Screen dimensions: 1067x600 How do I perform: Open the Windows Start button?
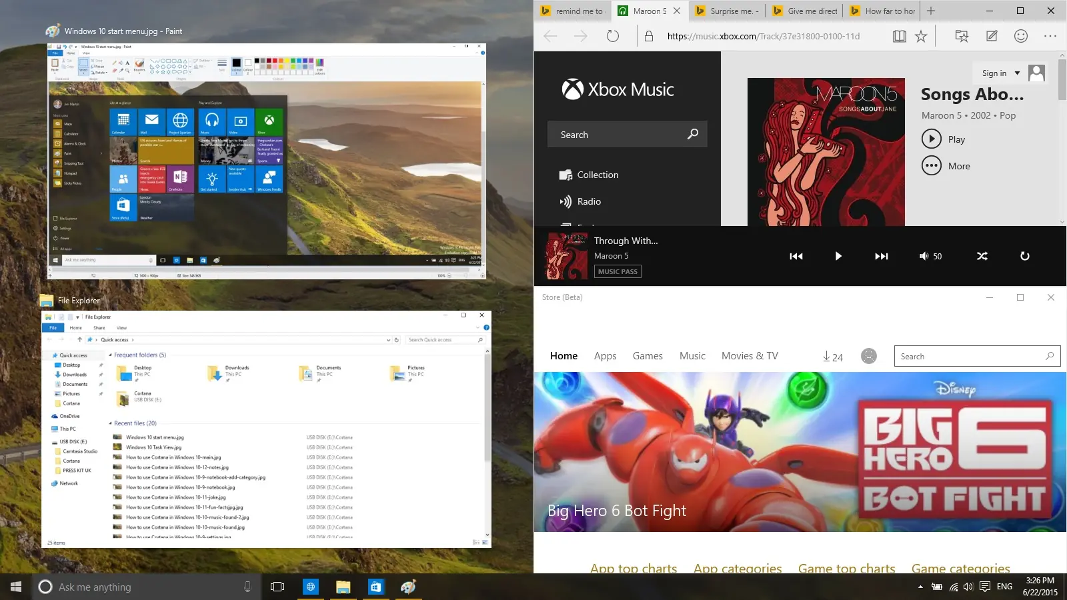coord(16,587)
